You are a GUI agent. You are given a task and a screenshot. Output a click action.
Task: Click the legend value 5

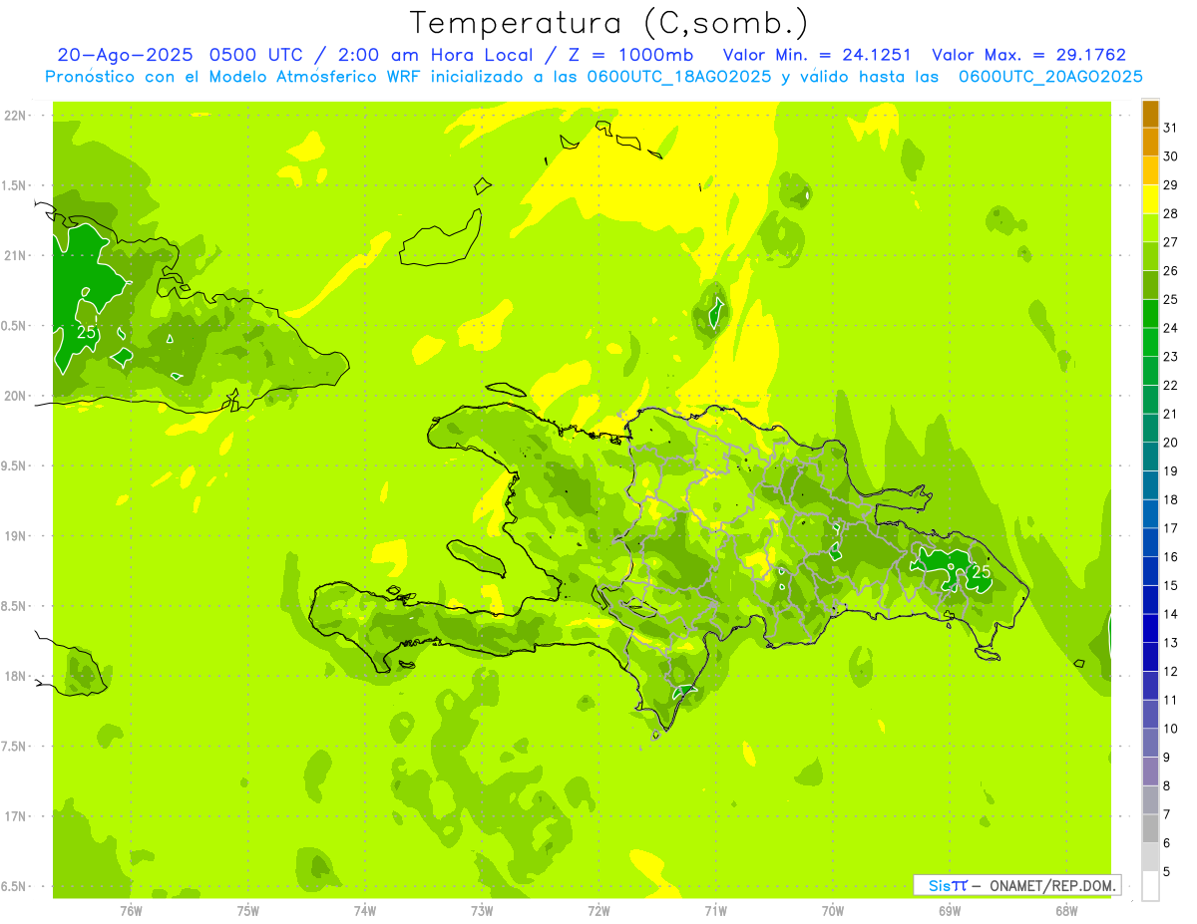pos(1167,871)
